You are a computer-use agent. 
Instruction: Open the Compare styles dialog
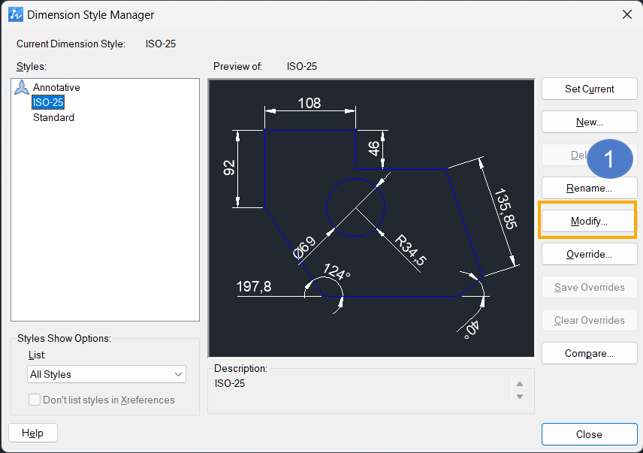[589, 353]
